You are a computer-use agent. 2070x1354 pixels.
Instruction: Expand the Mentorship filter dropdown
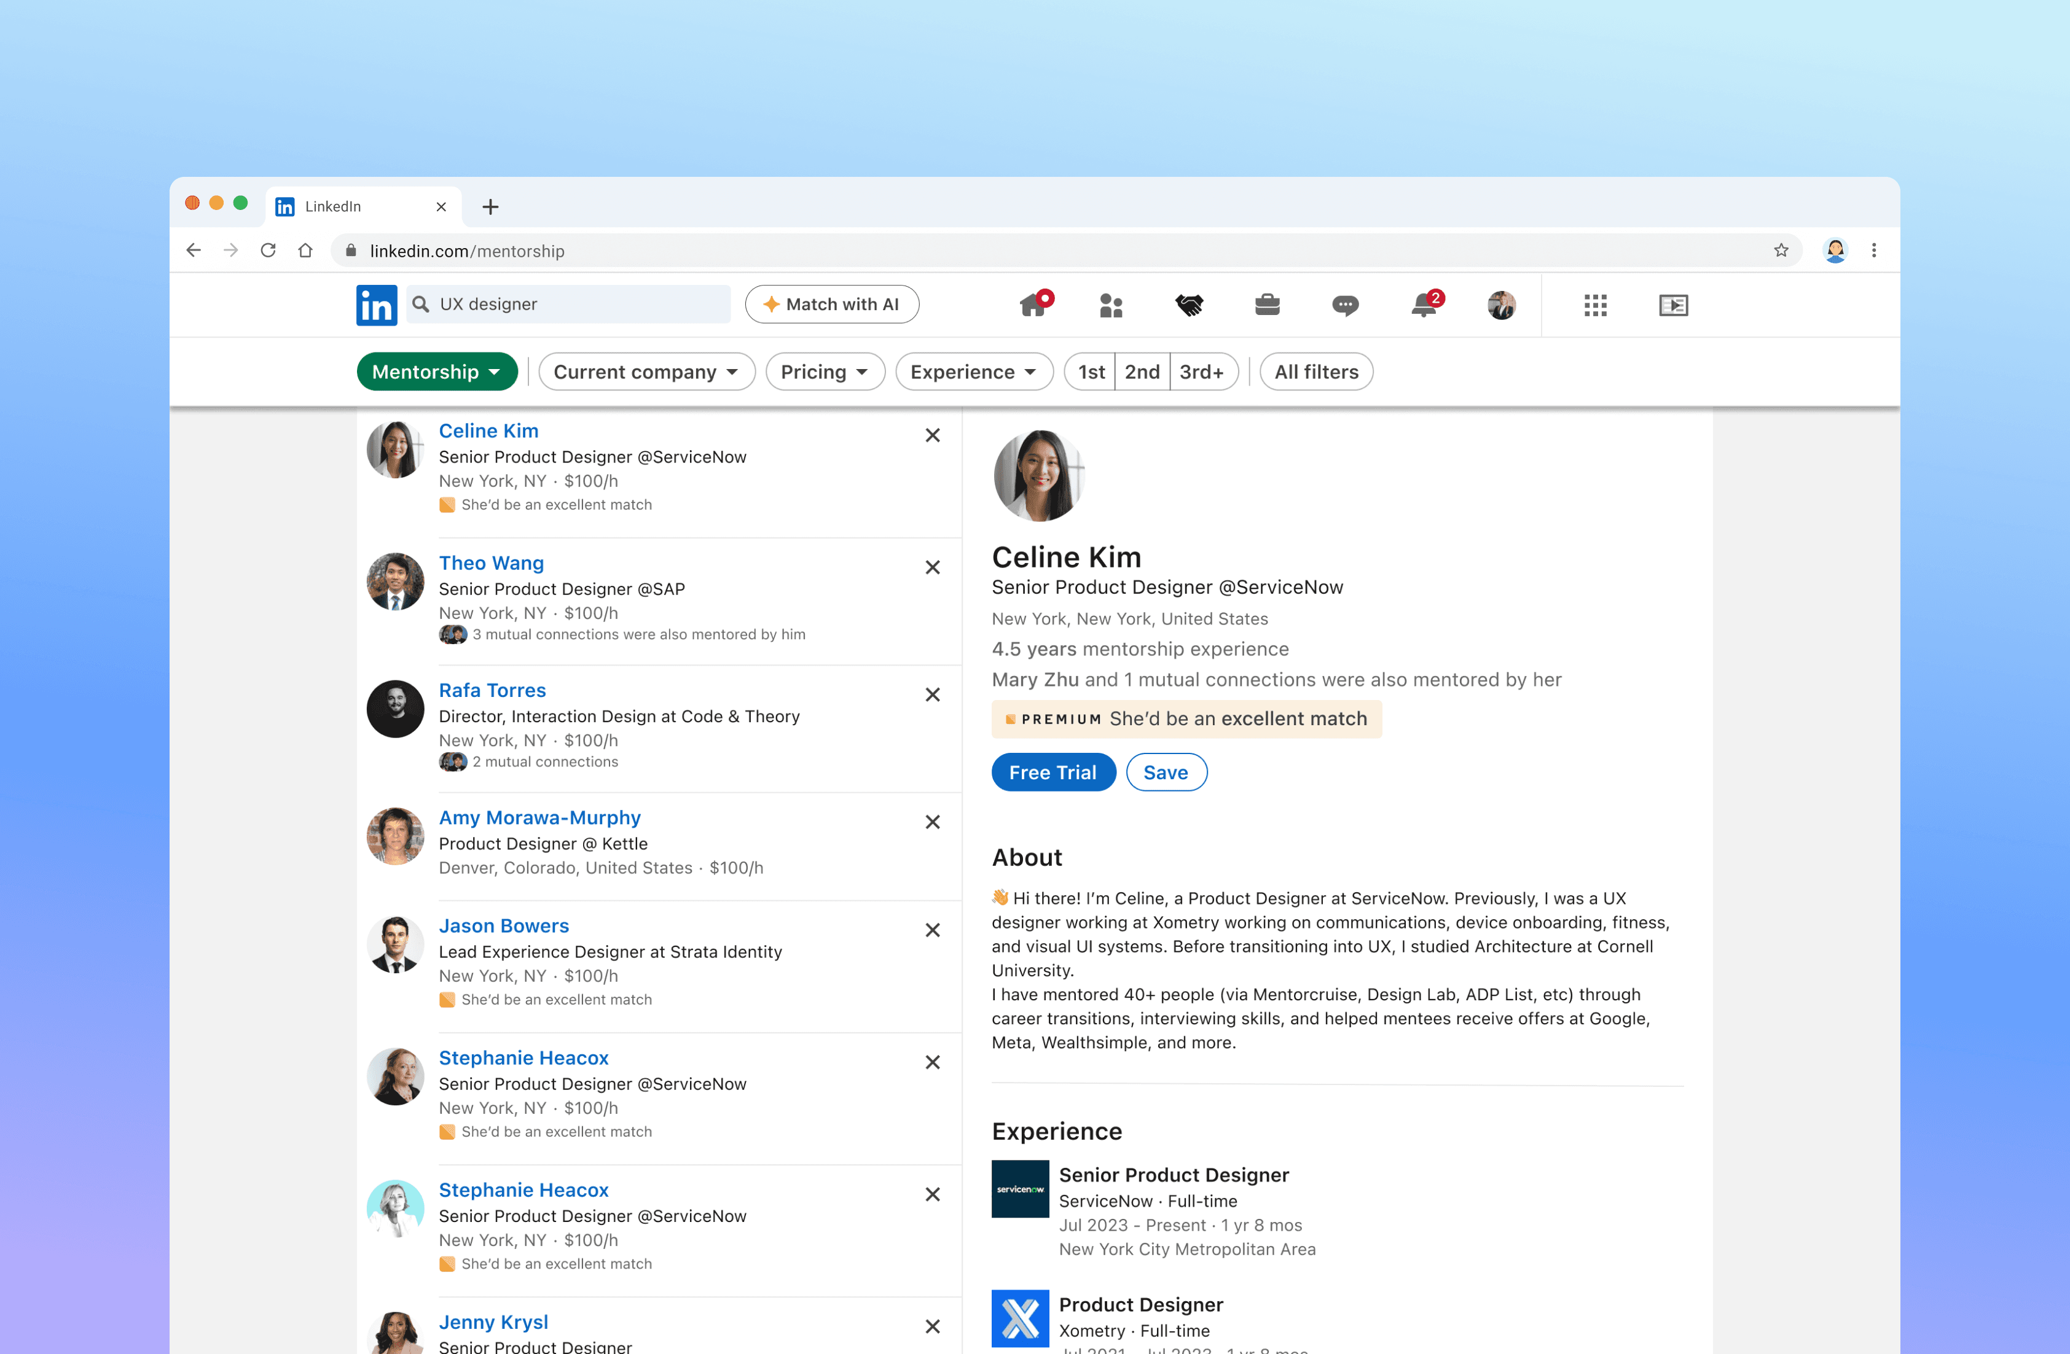pos(437,372)
